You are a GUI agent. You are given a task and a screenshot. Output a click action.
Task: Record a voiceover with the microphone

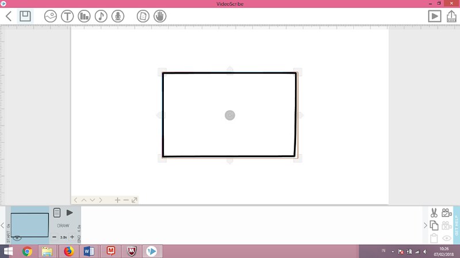(118, 16)
